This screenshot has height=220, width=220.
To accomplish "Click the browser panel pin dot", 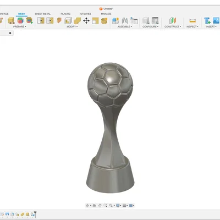I will pyautogui.click(x=10, y=33).
